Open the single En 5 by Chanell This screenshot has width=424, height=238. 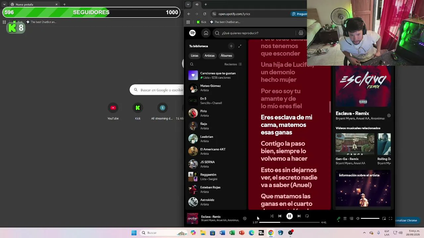tap(216, 100)
